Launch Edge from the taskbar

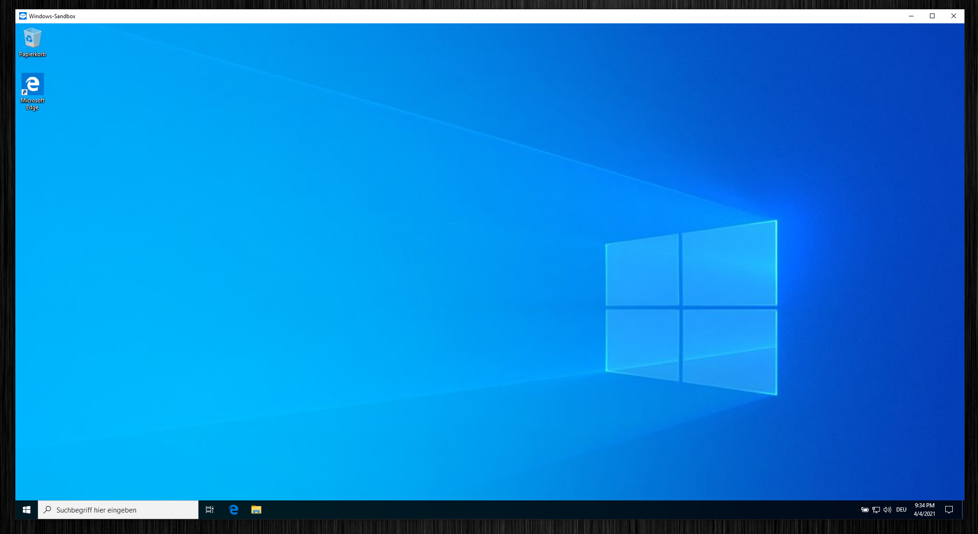234,510
